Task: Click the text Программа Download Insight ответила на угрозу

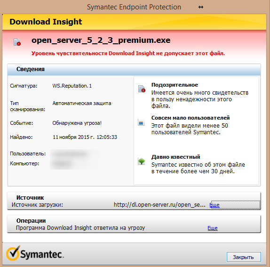Action: point(80,228)
